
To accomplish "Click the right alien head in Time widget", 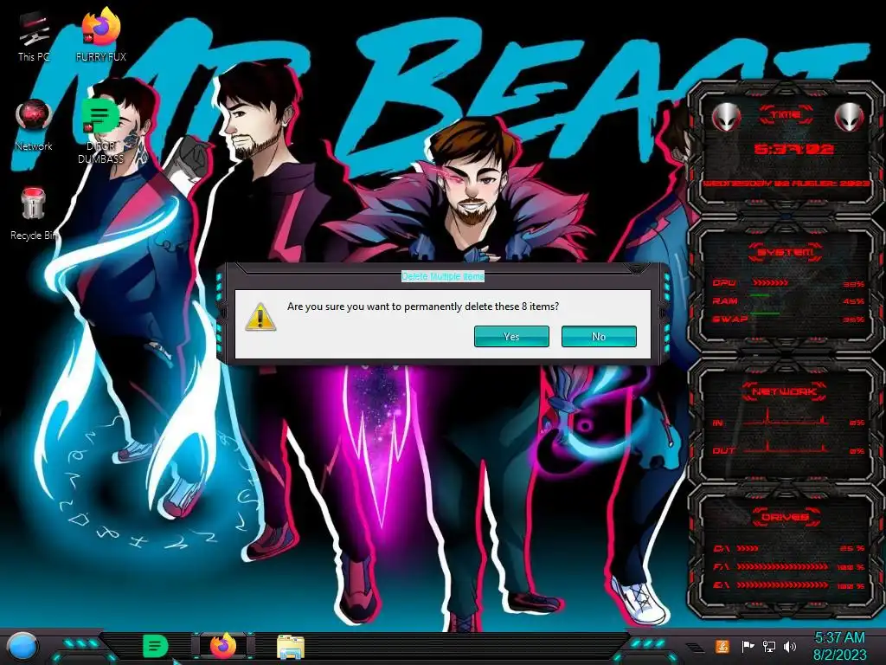I will click(849, 117).
